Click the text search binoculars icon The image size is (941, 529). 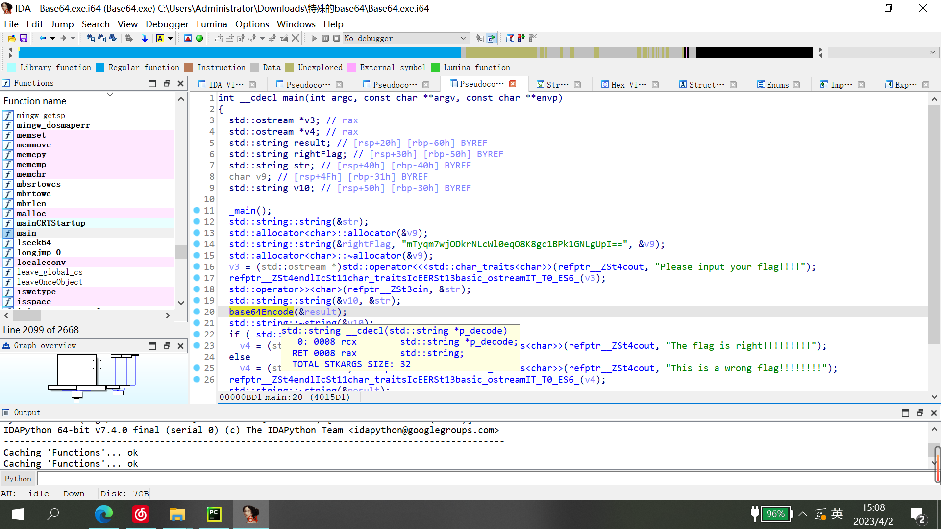pos(102,38)
